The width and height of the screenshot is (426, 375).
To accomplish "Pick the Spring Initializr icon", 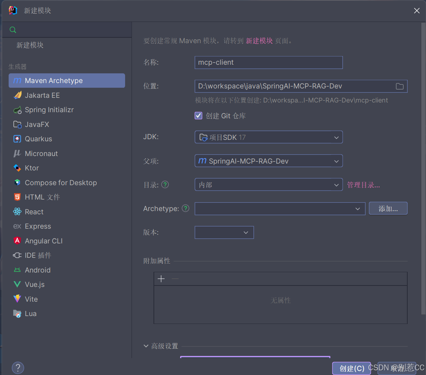I will (x=17, y=110).
